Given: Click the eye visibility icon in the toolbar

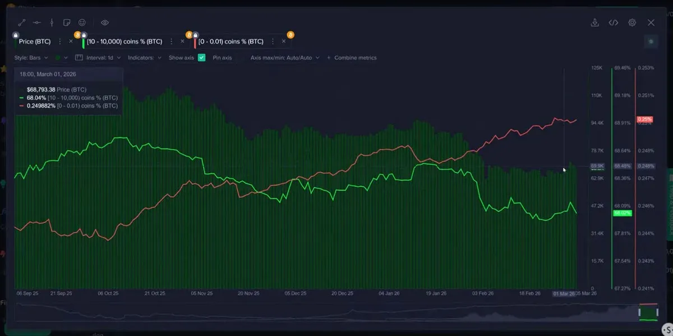Looking at the screenshot, I should point(104,22).
